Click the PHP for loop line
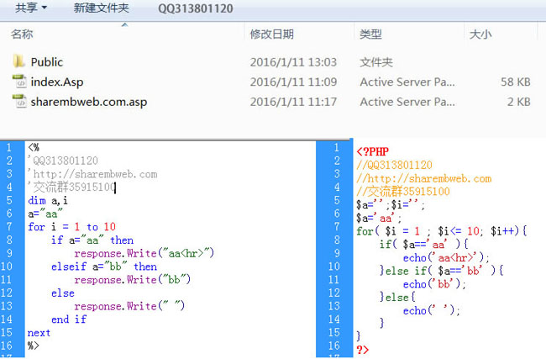Image resolution: width=546 pixels, height=359 pixels. (x=442, y=231)
